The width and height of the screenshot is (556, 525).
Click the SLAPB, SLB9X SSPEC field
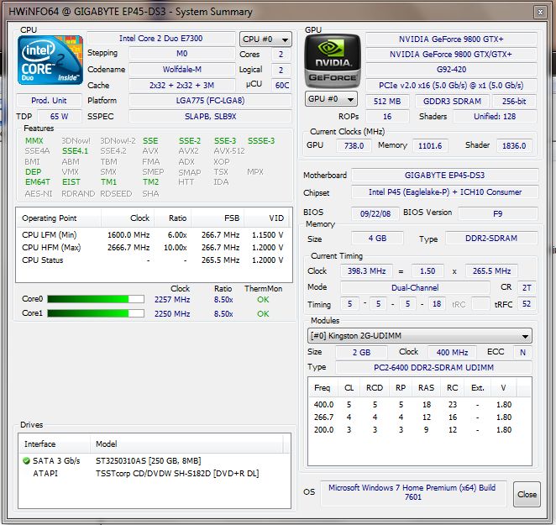[x=210, y=117]
